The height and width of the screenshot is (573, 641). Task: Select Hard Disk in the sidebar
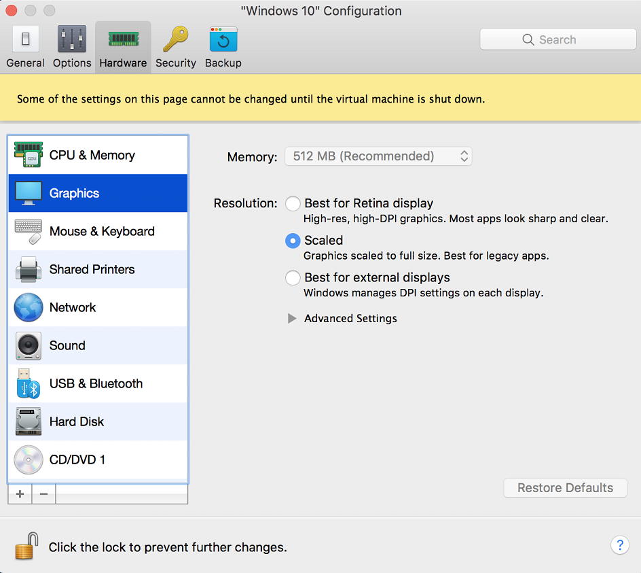(98, 421)
